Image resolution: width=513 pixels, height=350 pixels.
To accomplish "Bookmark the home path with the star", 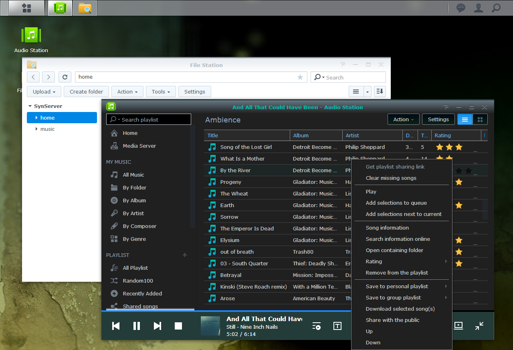I will coord(300,77).
